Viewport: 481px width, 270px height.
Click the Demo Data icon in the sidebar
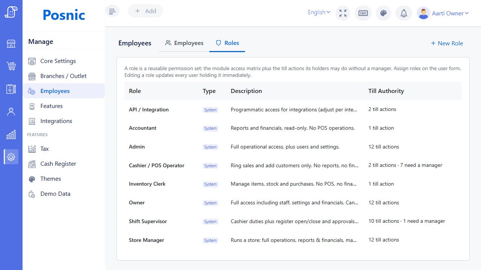point(32,194)
